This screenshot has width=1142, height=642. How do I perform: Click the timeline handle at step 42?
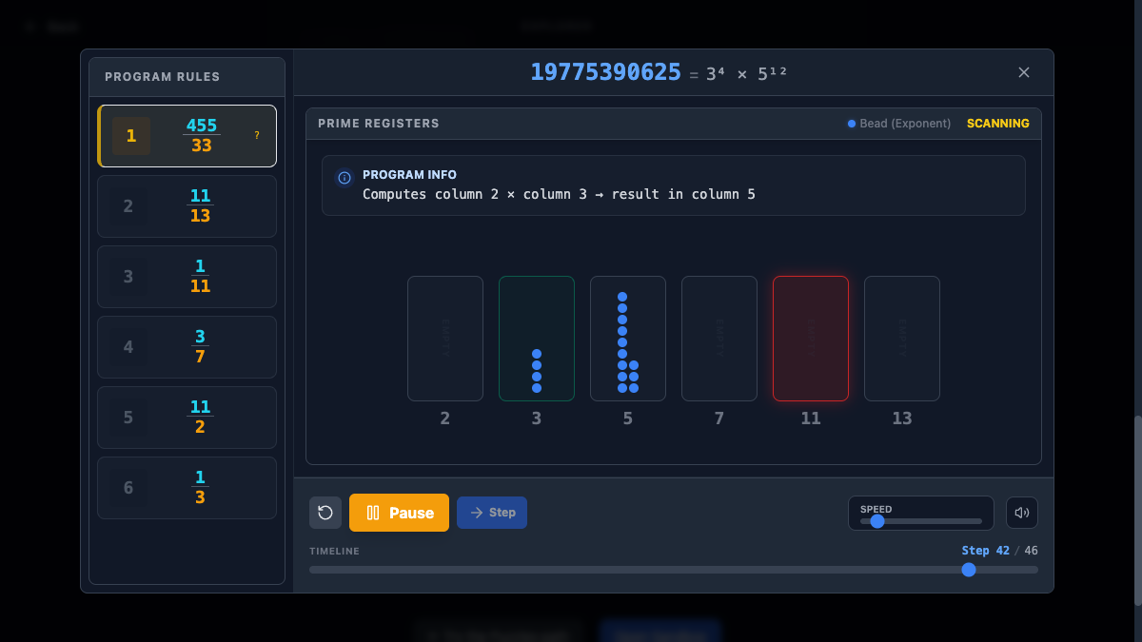(969, 570)
